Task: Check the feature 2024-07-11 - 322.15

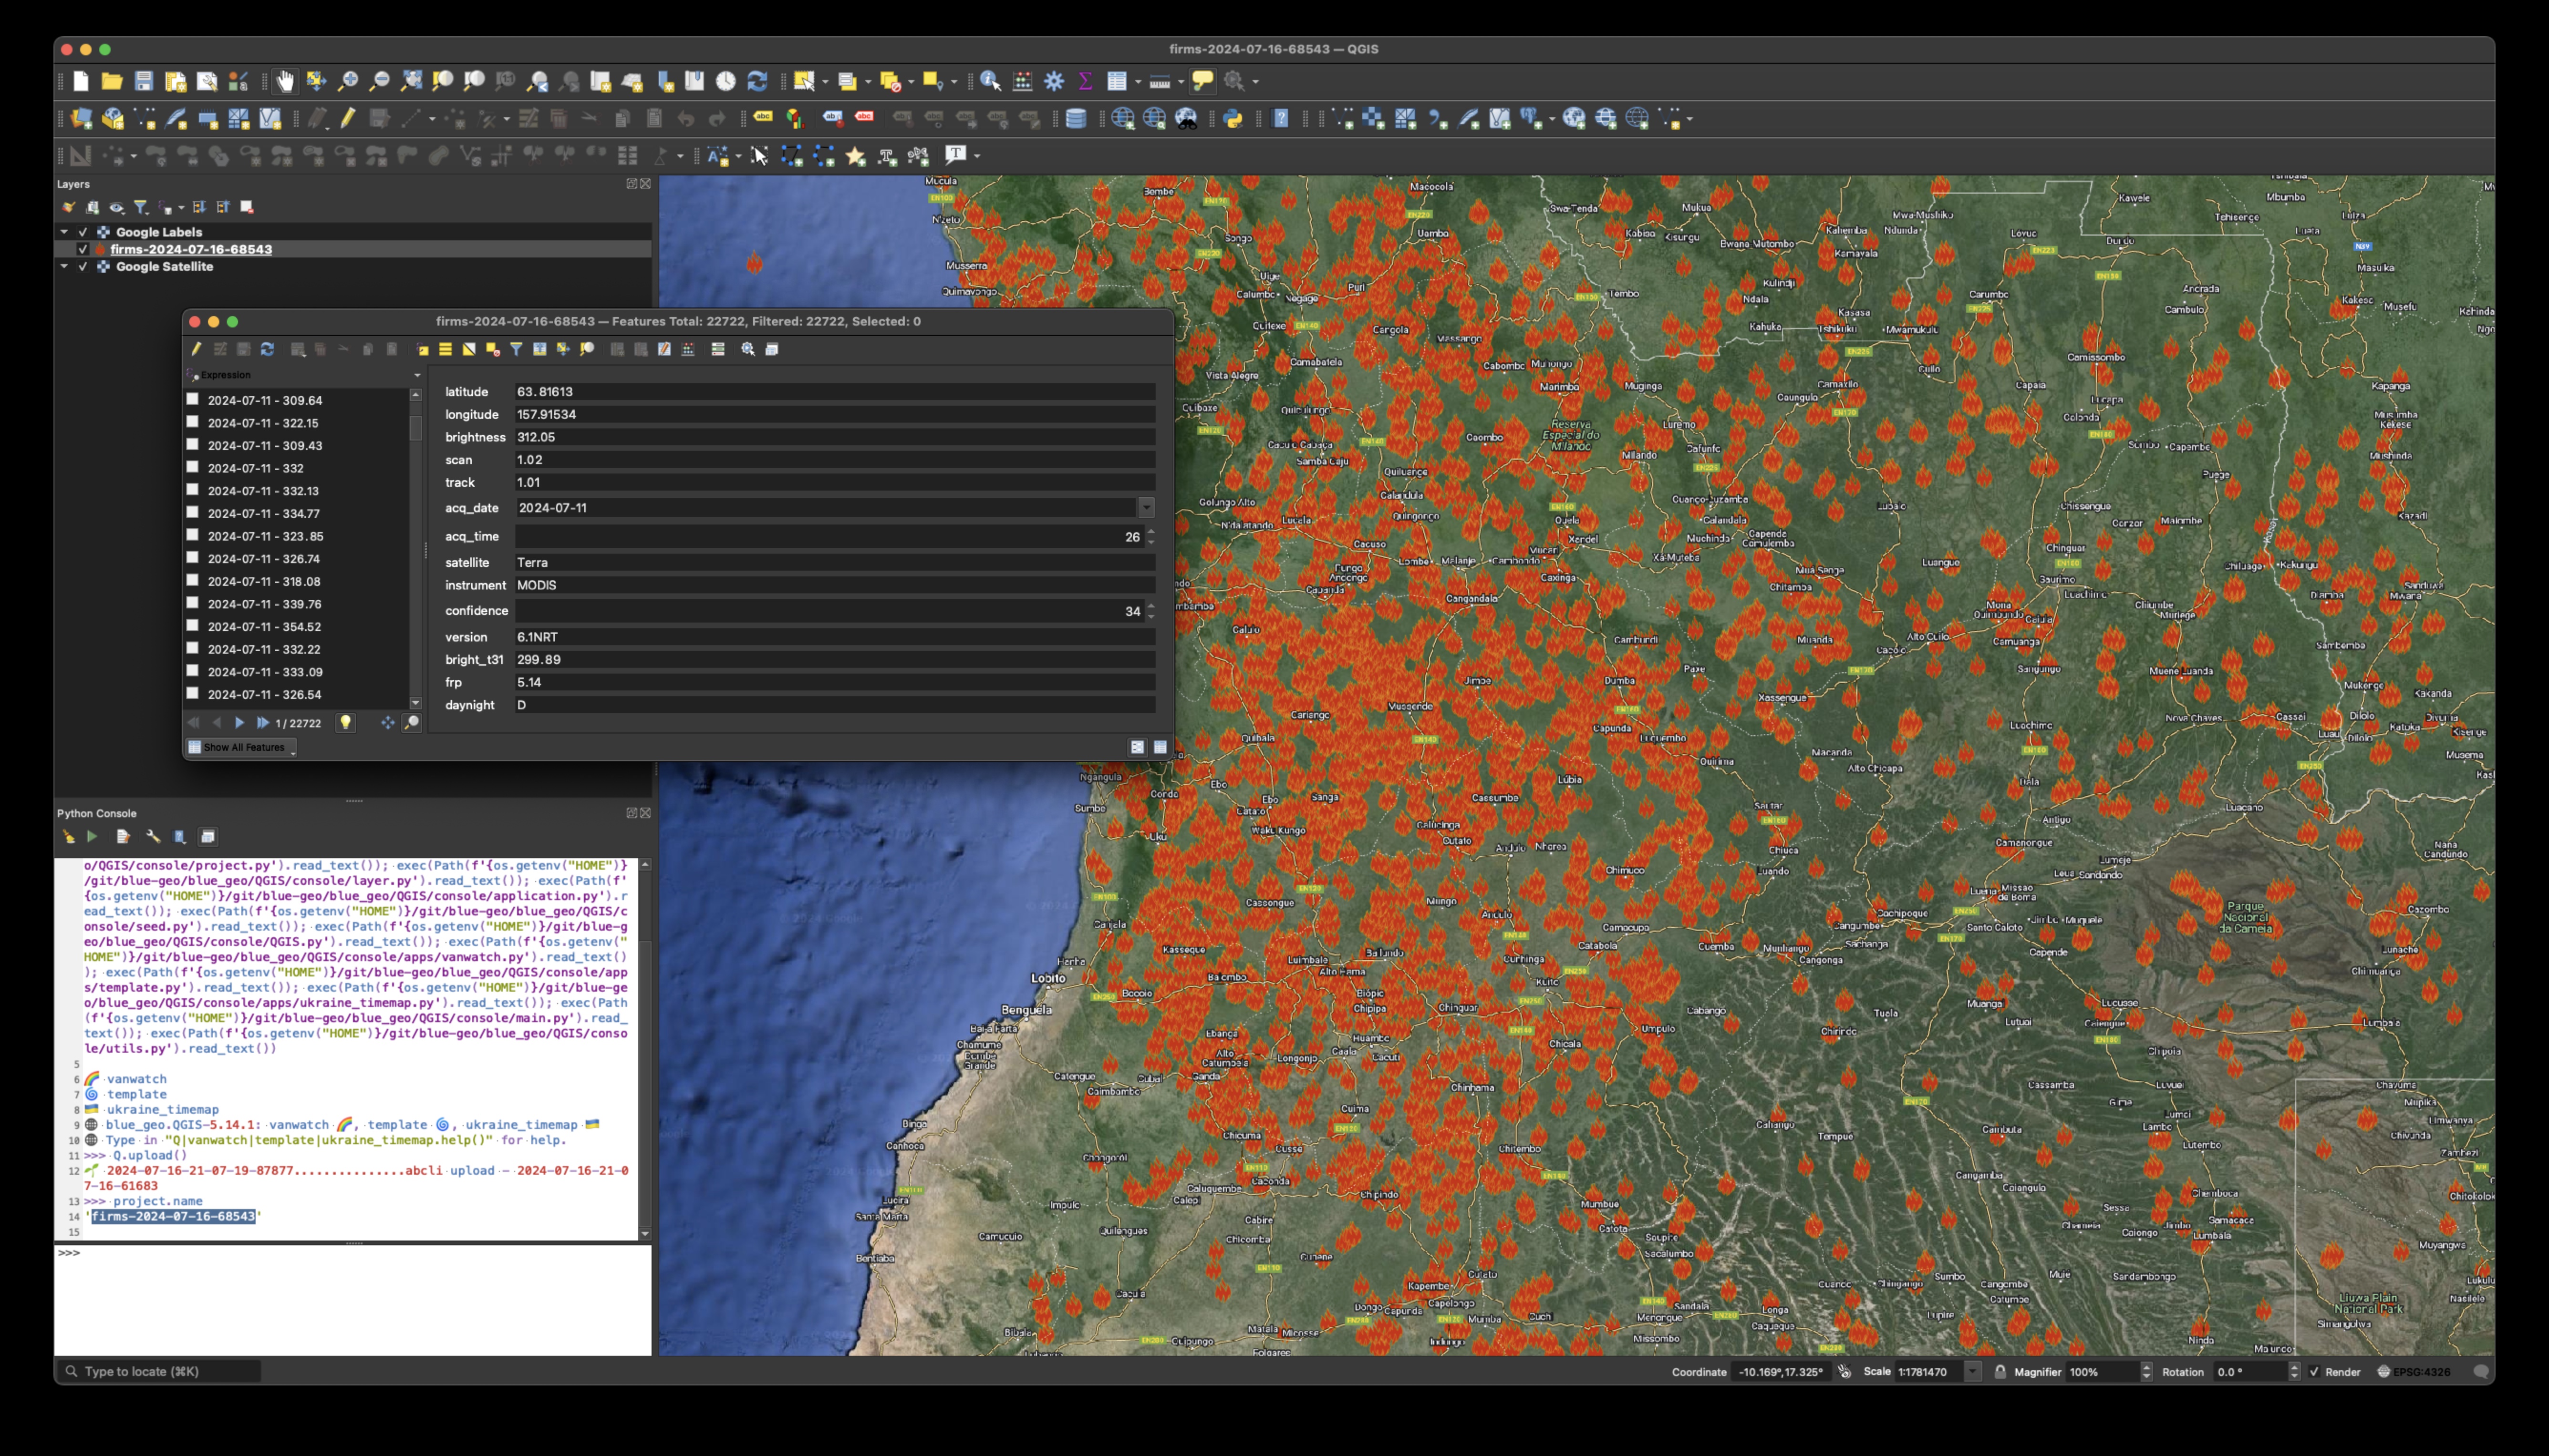Action: tap(193, 422)
